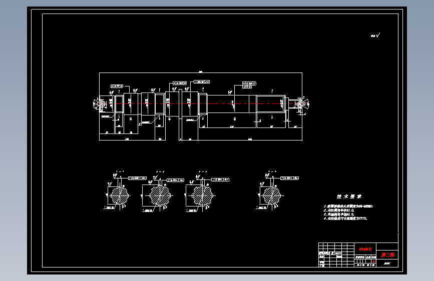Select the second hatched section view from left
This screenshot has width=434, height=281.
(x=160, y=195)
